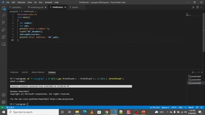Open File Explorer from the taskbar
The image size is (205, 115).
point(77,112)
